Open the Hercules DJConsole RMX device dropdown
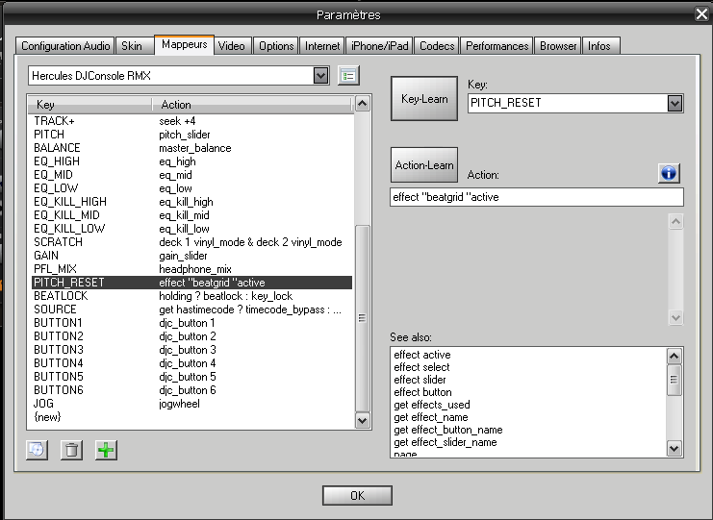Screen dimensions: 713x520 (x=320, y=75)
